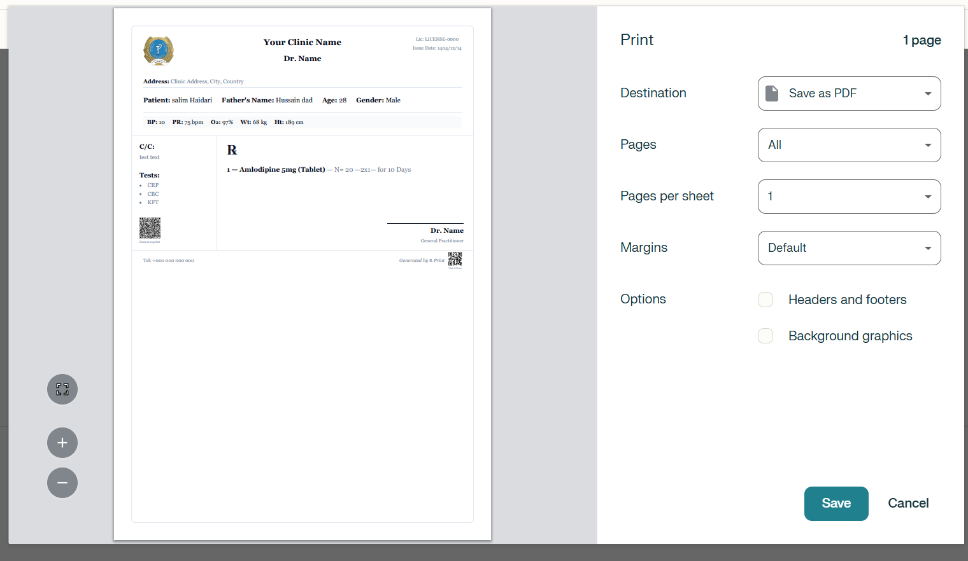This screenshot has height=561, width=968.
Task: Enable the Headers and footers checkbox
Action: pos(765,299)
